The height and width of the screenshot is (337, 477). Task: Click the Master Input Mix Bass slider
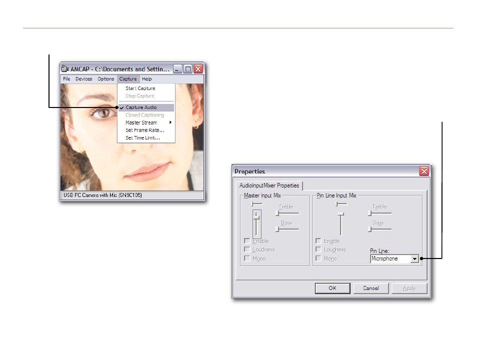pos(287,229)
